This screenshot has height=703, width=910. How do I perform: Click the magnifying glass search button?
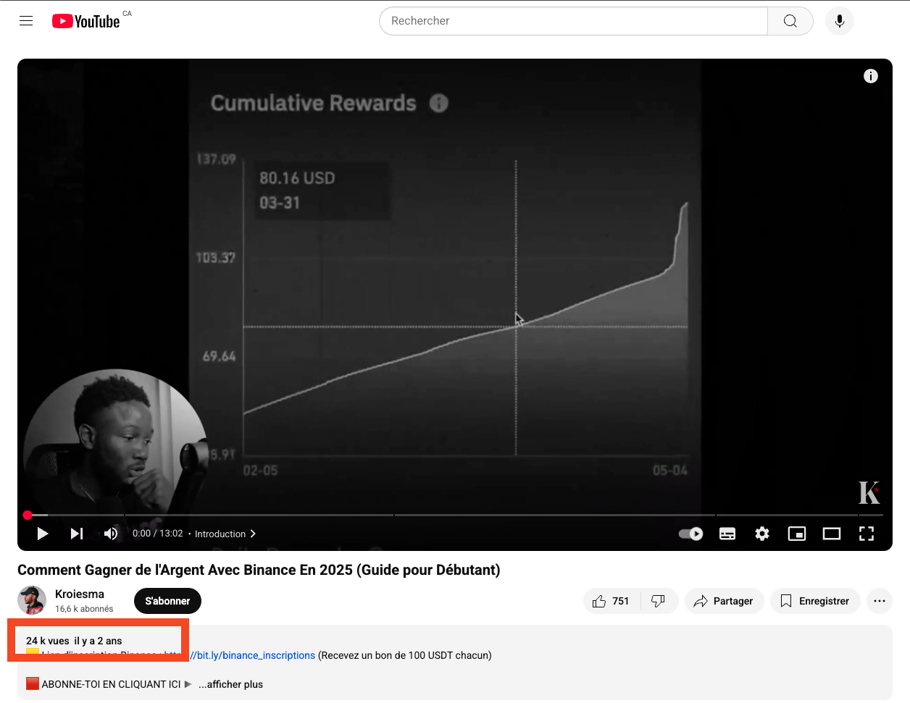[790, 21]
